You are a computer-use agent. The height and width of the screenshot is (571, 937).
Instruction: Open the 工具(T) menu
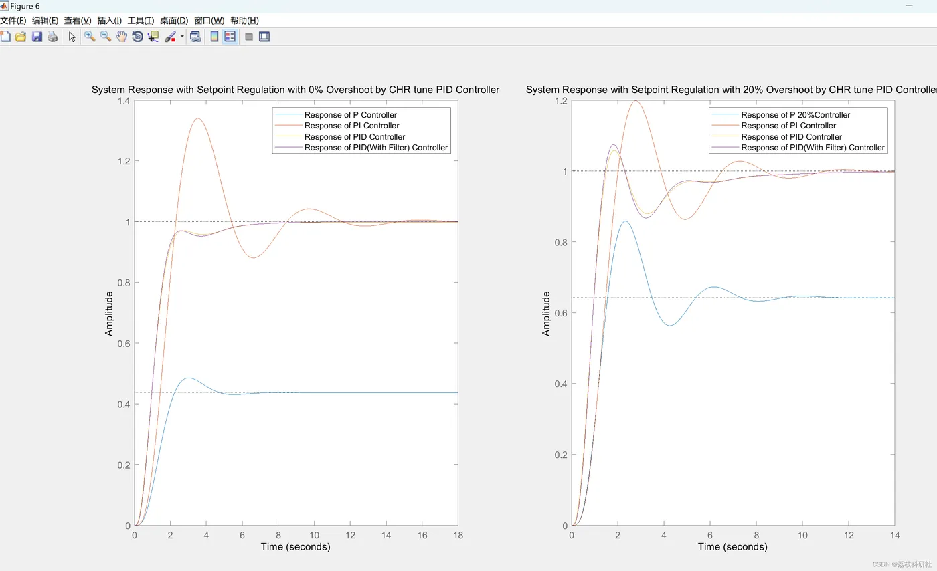tap(141, 21)
